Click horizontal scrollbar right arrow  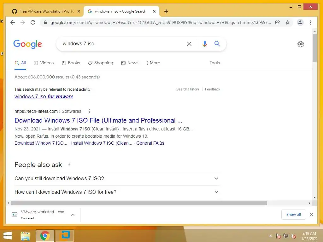[x=309, y=203]
